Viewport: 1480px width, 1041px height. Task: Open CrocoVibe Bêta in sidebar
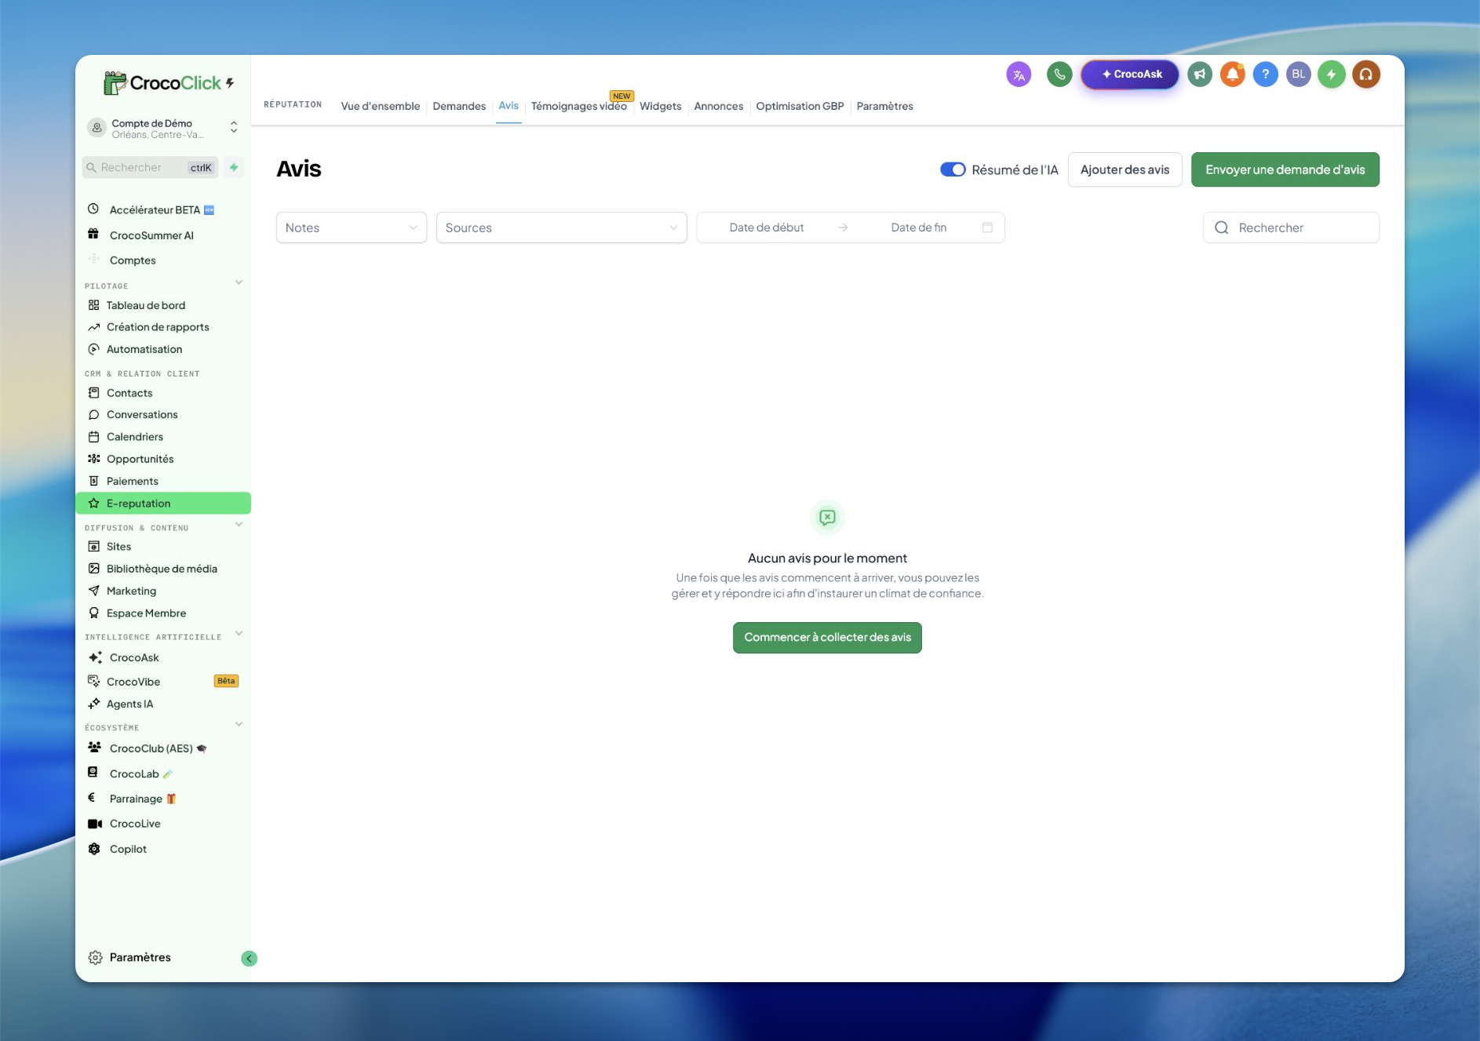[x=163, y=682]
